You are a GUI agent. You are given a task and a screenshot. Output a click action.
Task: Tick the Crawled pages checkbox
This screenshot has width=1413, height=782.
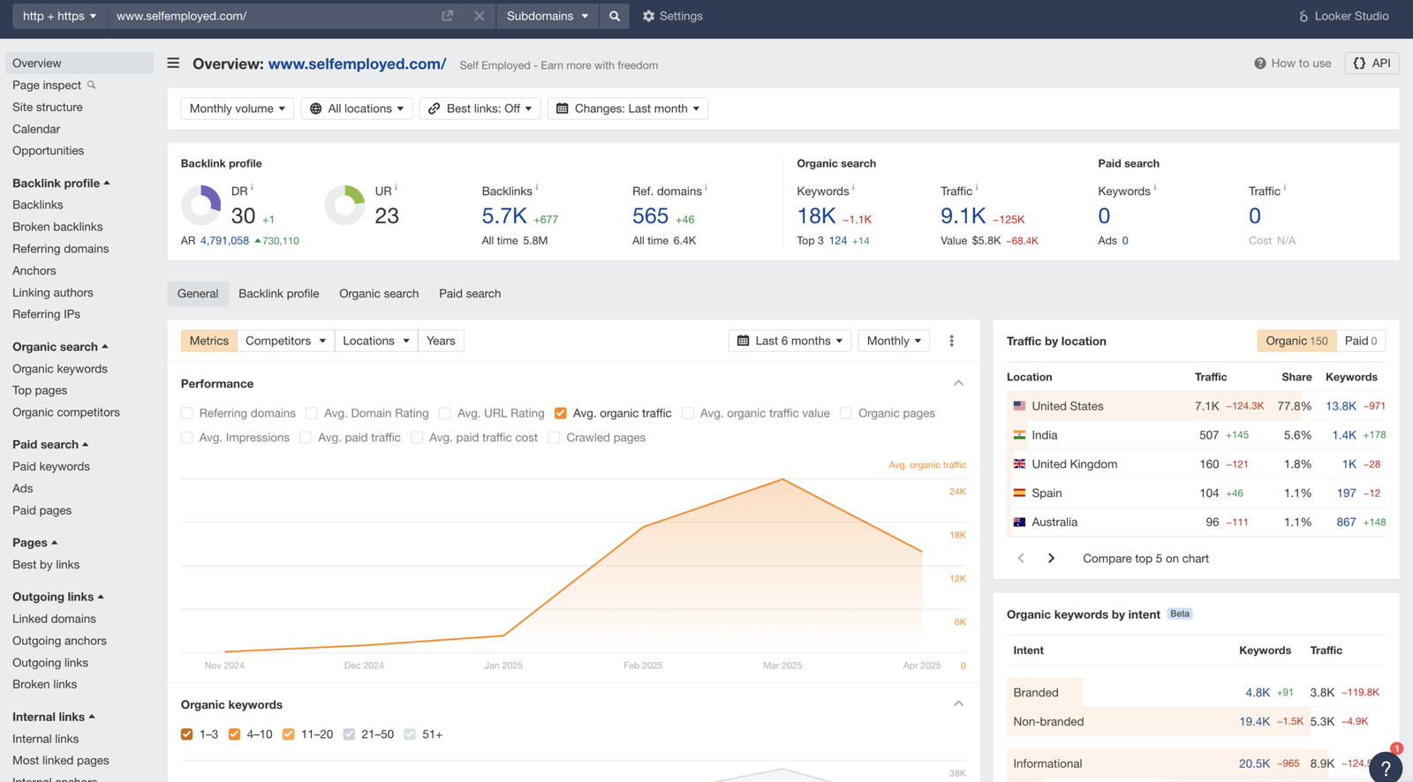click(x=554, y=438)
